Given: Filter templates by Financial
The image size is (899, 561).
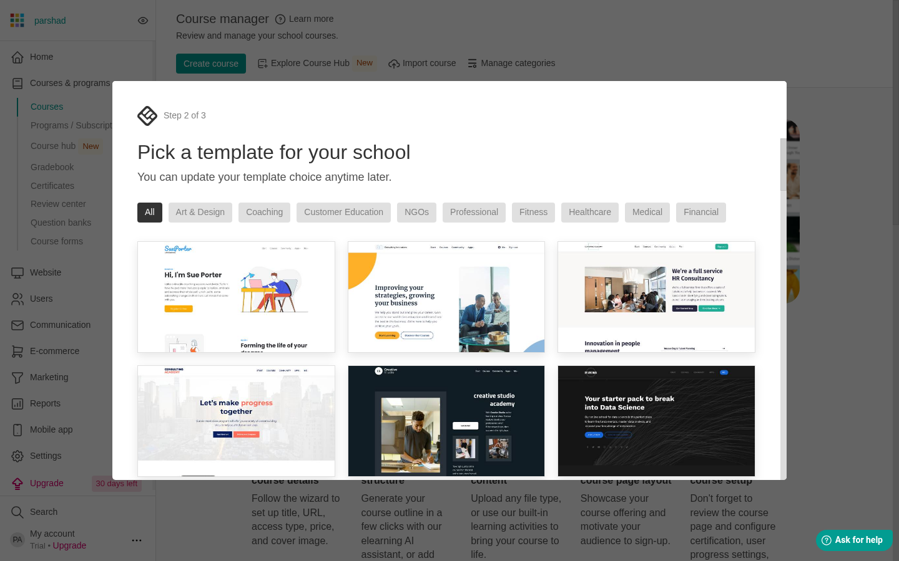Looking at the screenshot, I should pyautogui.click(x=701, y=213).
